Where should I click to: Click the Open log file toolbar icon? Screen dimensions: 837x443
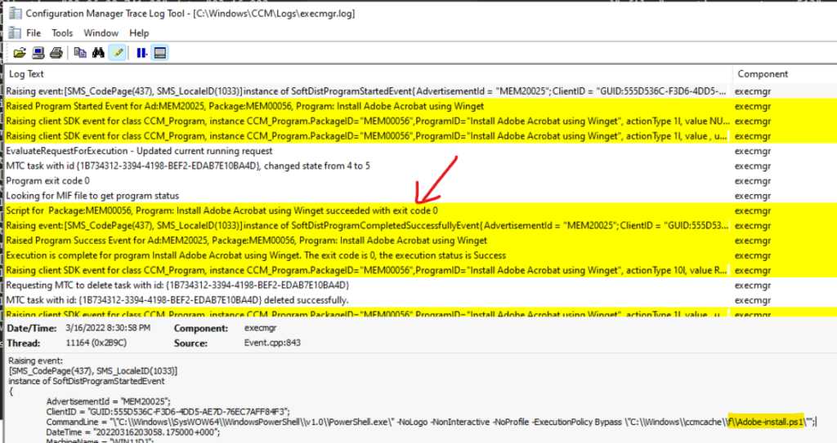[20, 53]
